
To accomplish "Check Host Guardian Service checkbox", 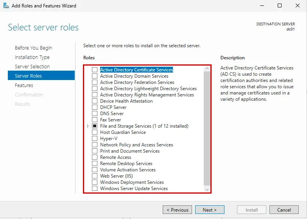I will click(95, 132).
